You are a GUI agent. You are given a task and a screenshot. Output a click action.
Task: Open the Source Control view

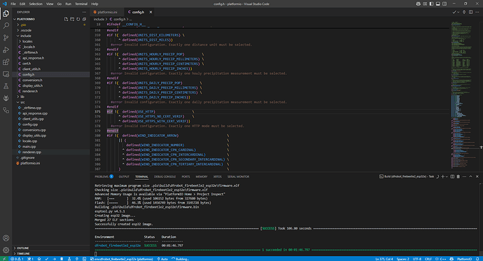click(6, 38)
